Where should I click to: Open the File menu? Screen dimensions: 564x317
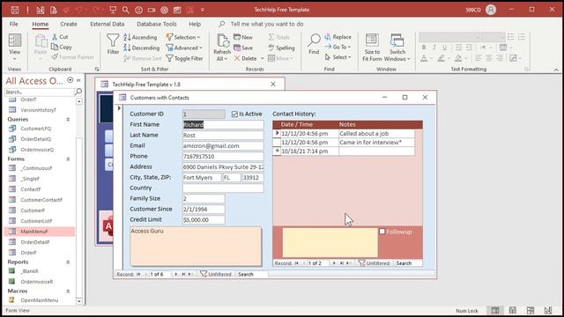pyautogui.click(x=14, y=24)
